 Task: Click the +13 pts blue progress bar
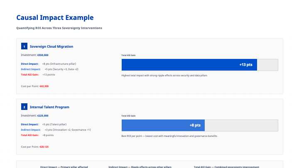189,65
